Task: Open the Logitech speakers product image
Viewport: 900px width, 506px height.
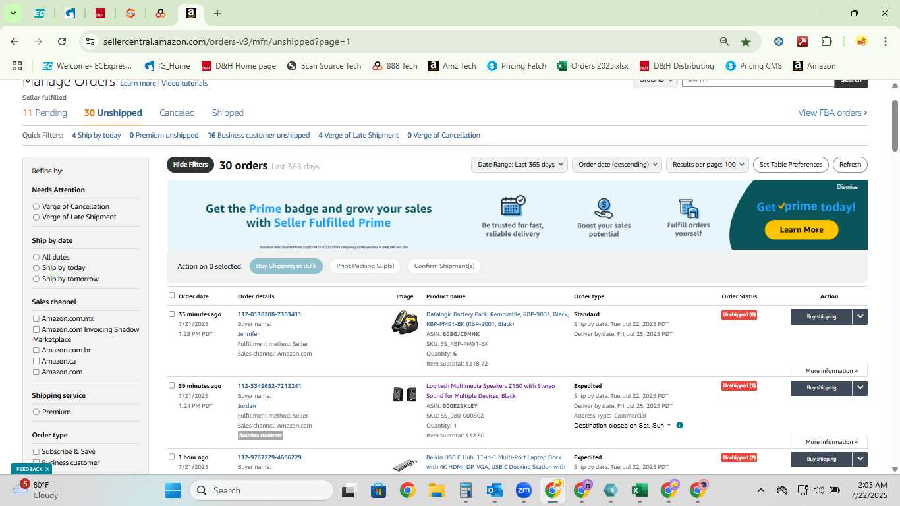Action: (x=405, y=394)
